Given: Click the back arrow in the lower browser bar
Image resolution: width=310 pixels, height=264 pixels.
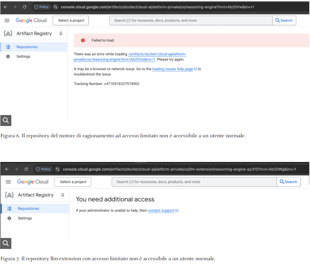Looking at the screenshot, I should pyautogui.click(x=7, y=169).
